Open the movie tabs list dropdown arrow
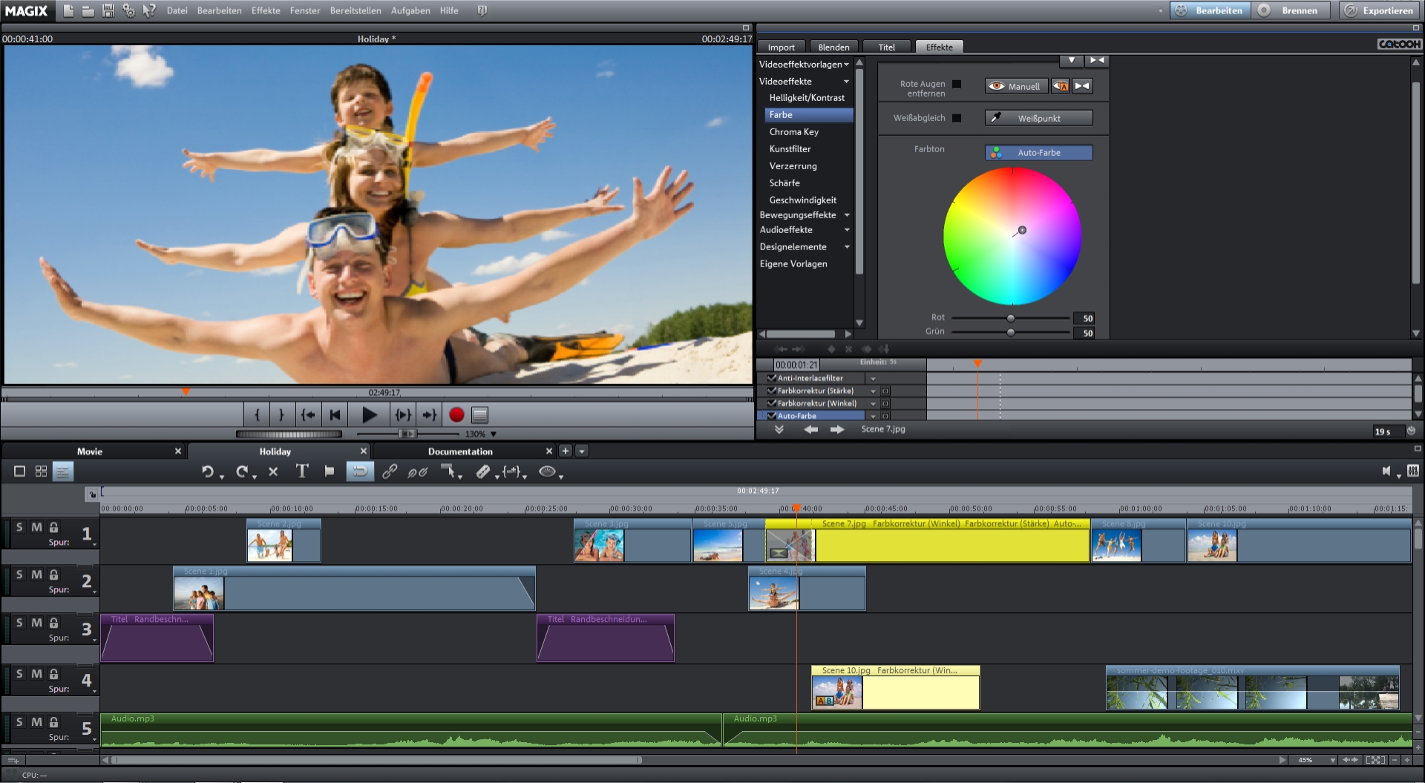Screen dimensions: 1425x783 [x=582, y=451]
